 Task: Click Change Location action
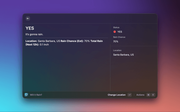[116, 95]
